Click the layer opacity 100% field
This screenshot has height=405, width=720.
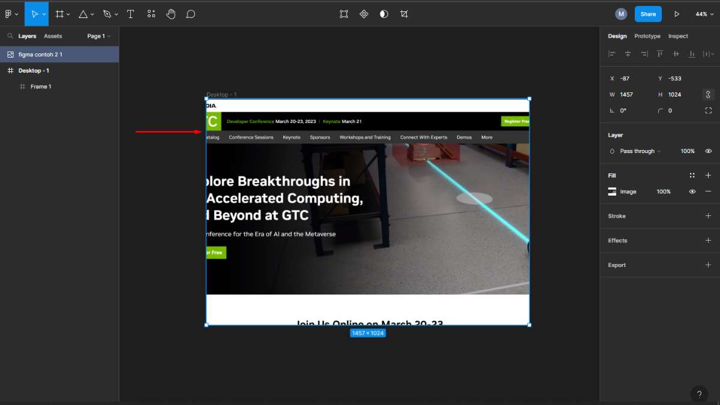tap(688, 151)
